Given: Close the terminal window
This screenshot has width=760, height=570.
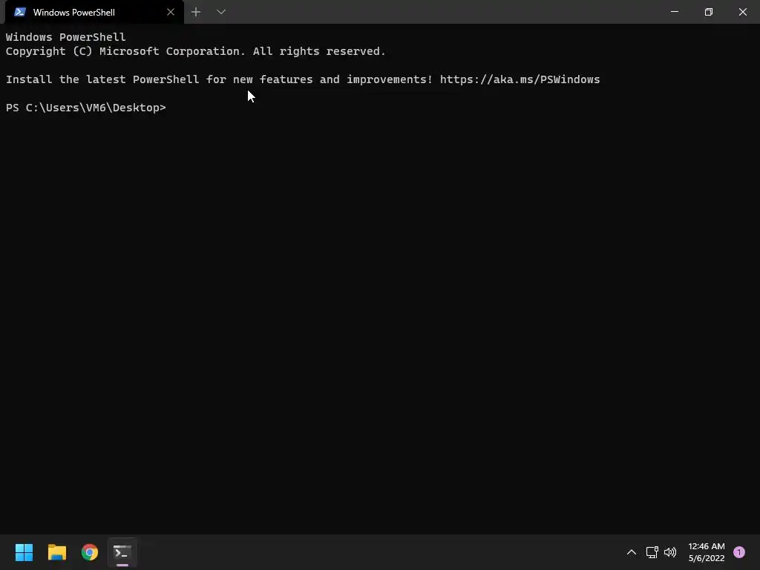Looking at the screenshot, I should 742,12.
